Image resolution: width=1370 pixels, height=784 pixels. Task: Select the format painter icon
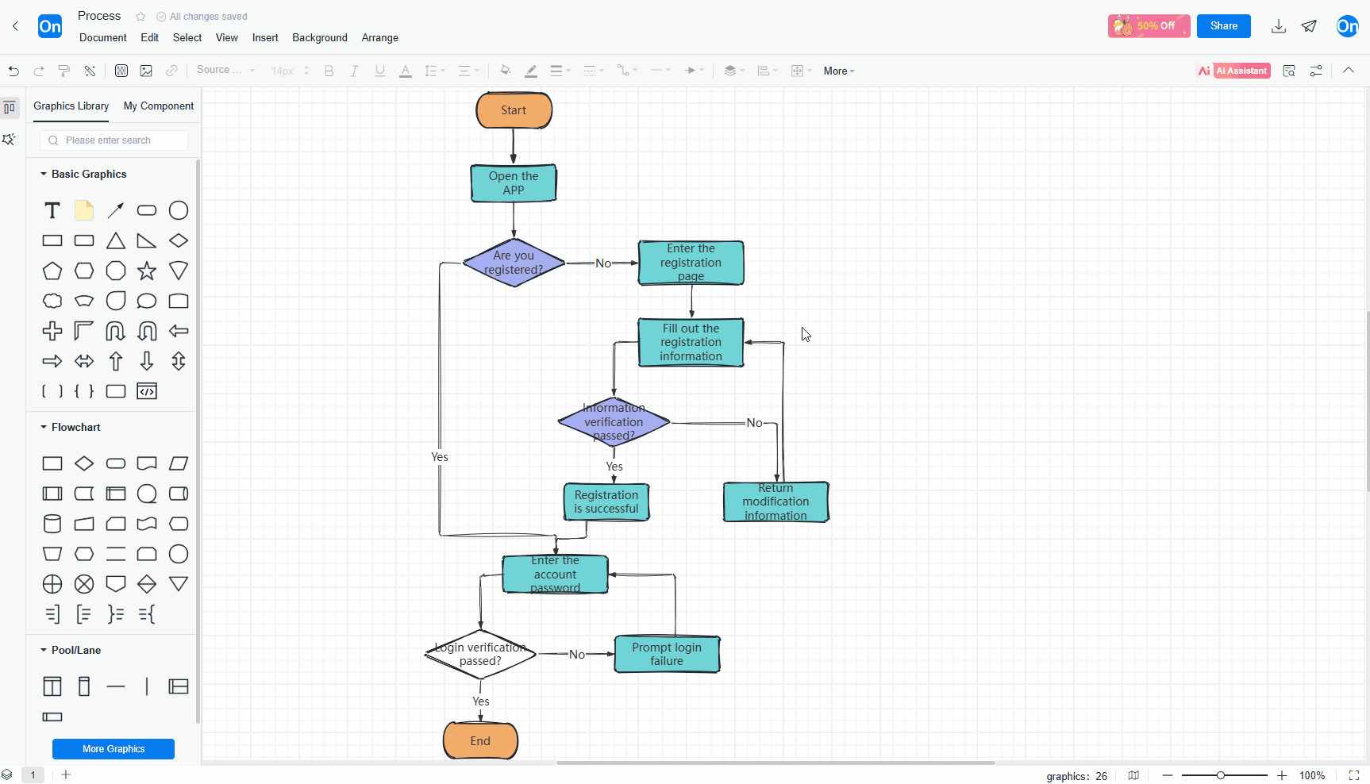click(64, 71)
